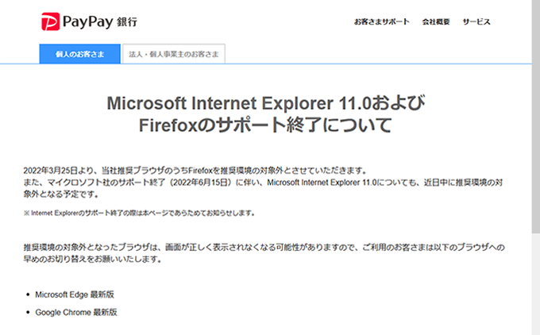Click the vertical scrollbar thumb
Viewport: 540px width, 335px height.
536,117
